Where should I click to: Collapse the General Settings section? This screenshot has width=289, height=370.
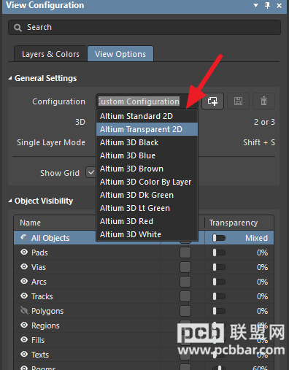tap(10, 78)
